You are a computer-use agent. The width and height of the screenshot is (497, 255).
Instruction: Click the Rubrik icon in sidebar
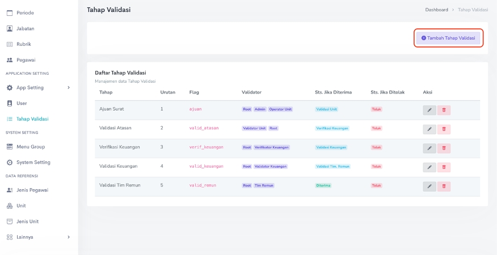[10, 44]
